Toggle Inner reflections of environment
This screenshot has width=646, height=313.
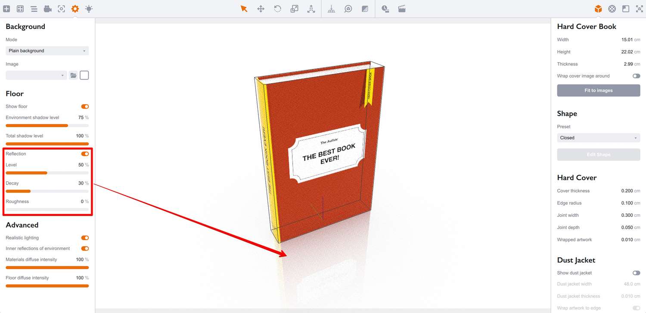click(x=85, y=248)
